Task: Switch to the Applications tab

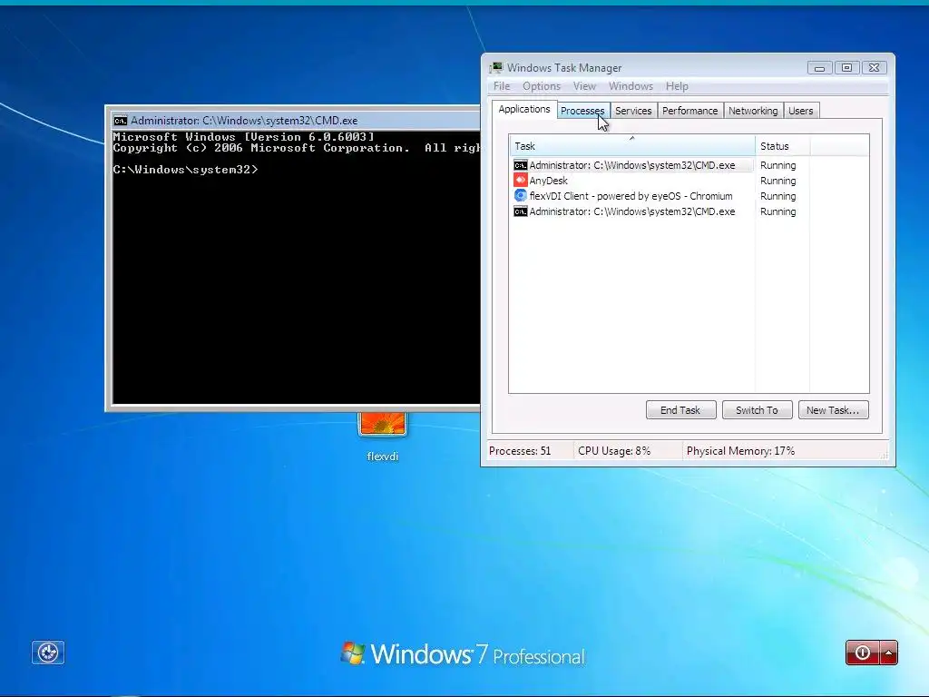Action: 523,109
